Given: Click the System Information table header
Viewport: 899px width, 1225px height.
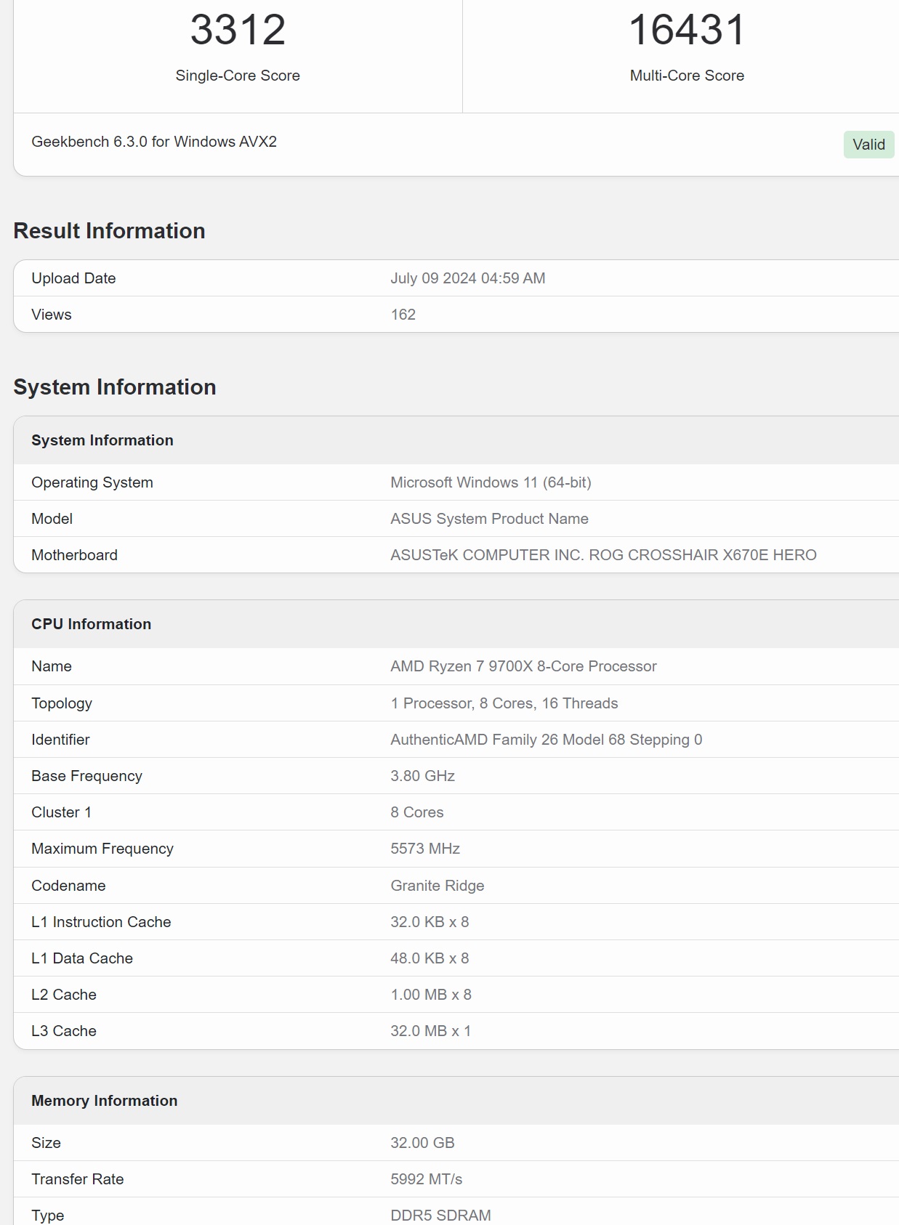Looking at the screenshot, I should 102,440.
